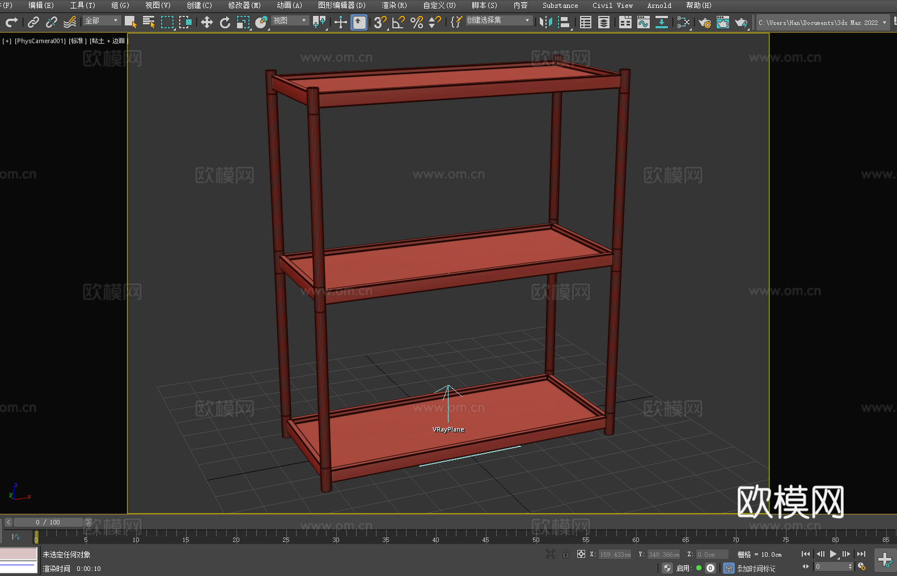Click 添加时间标记 add time tag
Image resolution: width=897 pixels, height=576 pixels.
[756, 568]
